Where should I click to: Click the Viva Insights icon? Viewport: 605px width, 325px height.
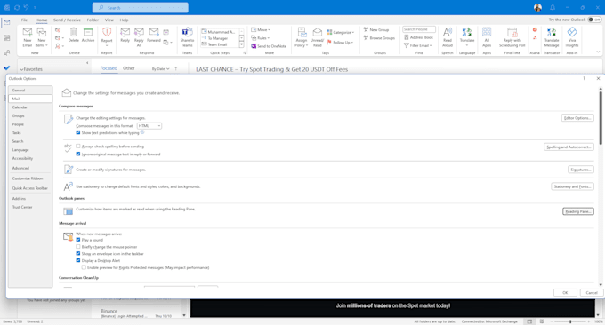point(572,32)
